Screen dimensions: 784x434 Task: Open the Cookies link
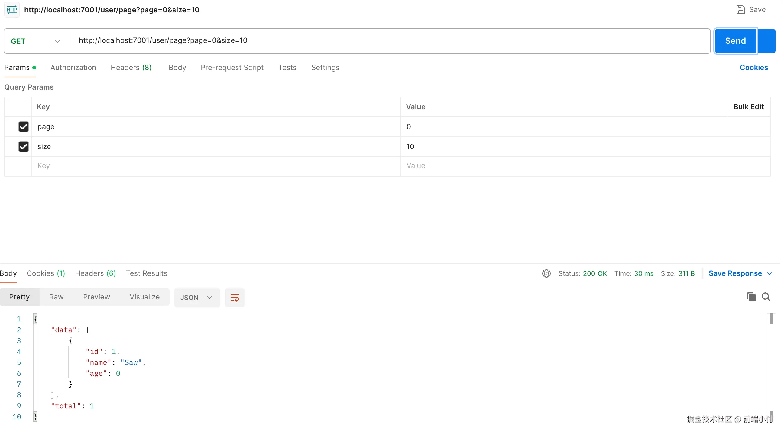pyautogui.click(x=753, y=68)
